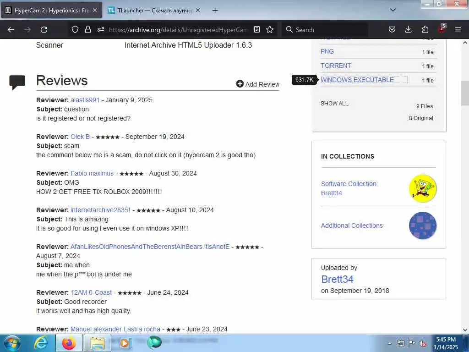This screenshot has width=469, height=352.
Task: Open reviewer Manuel alexander Lastra rocha profile
Action: (x=115, y=329)
